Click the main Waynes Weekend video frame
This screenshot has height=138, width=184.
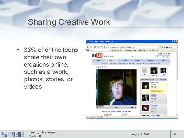coord(116,87)
